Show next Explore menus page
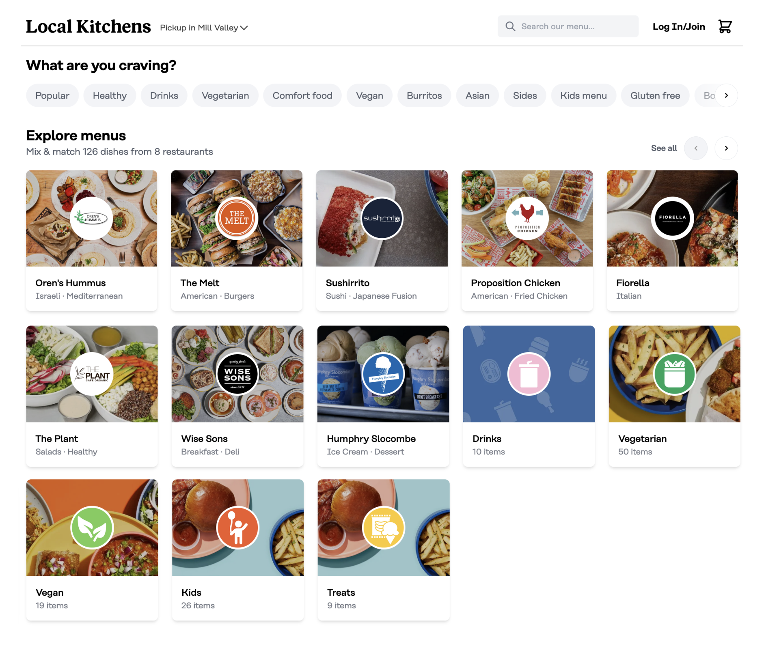Viewport: 764px width, 657px height. pyautogui.click(x=726, y=148)
